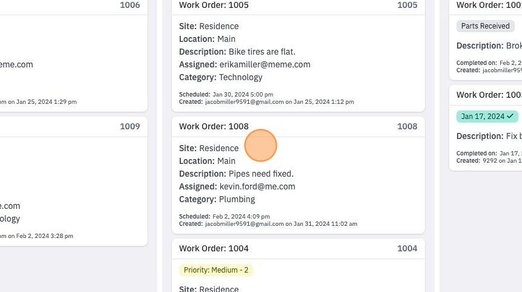
Task: Click the Plumbing category on order 1008
Action: pyautogui.click(x=237, y=200)
